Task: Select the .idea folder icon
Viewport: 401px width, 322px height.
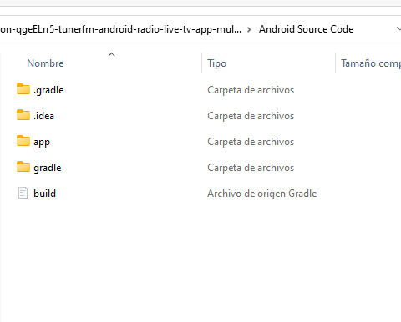Action: click(x=23, y=115)
